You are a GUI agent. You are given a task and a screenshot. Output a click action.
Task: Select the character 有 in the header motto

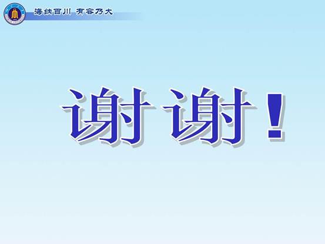[x=81, y=12]
